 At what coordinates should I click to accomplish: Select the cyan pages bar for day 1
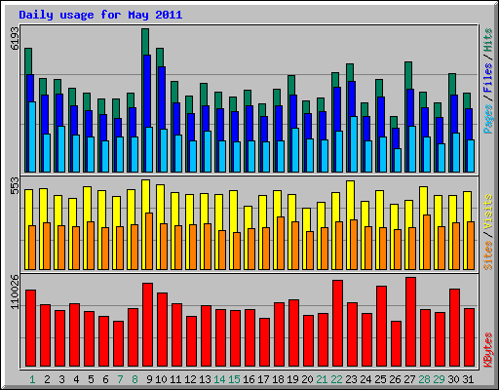32,136
